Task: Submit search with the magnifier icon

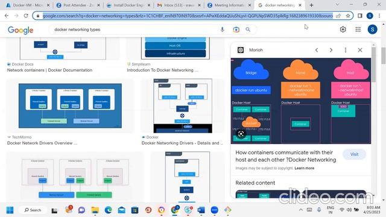Action: click(248, 30)
